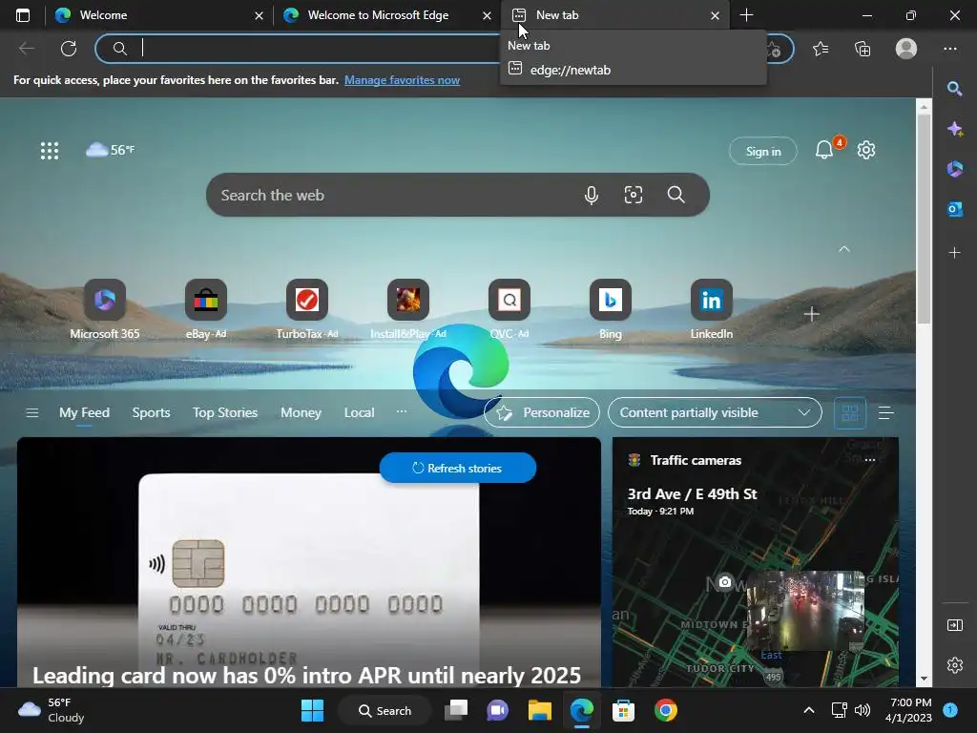This screenshot has width=977, height=733.
Task: Open File Explorer from the taskbar
Action: tap(540, 710)
